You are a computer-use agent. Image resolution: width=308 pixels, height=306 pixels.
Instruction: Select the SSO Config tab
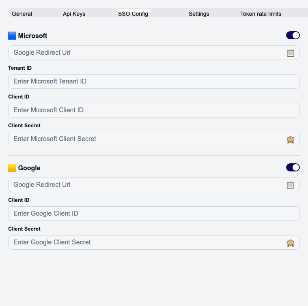(133, 14)
